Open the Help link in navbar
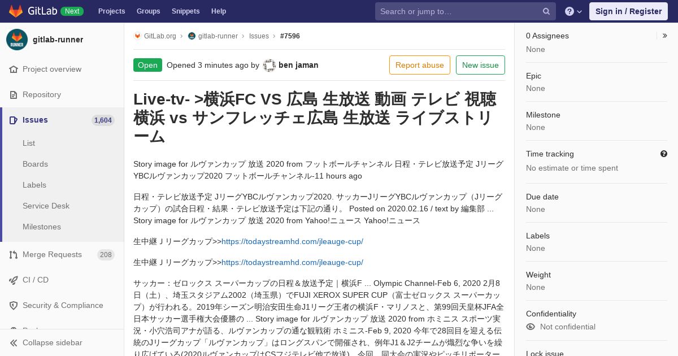This screenshot has height=356, width=678. point(219,11)
